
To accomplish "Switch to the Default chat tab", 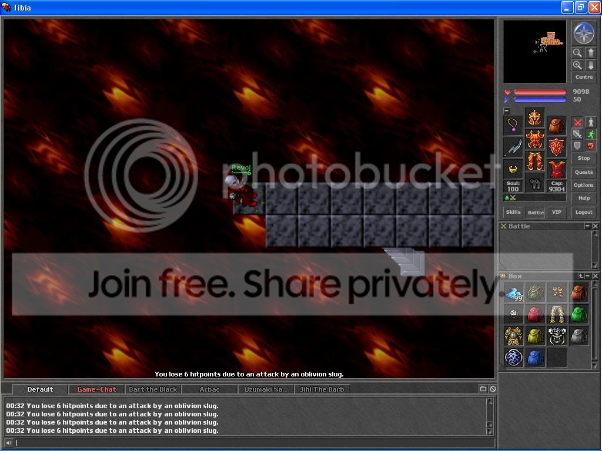I will [x=40, y=389].
